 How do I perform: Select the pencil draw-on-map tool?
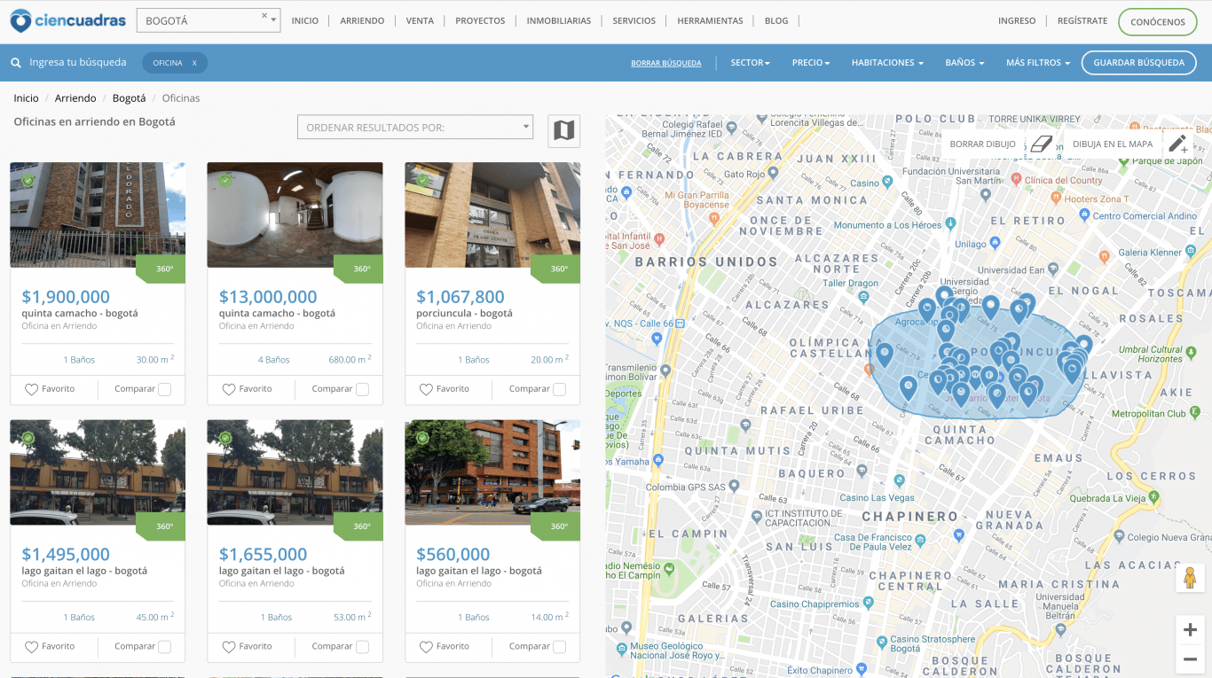click(x=1177, y=144)
